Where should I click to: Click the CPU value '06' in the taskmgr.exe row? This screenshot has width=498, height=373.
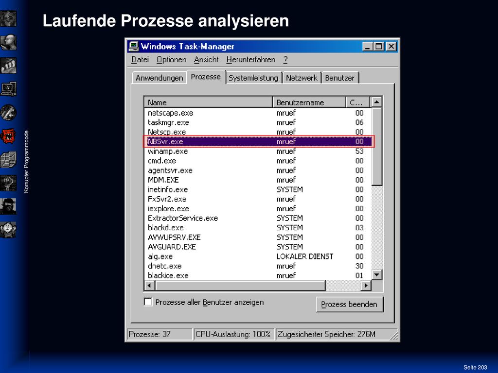359,122
